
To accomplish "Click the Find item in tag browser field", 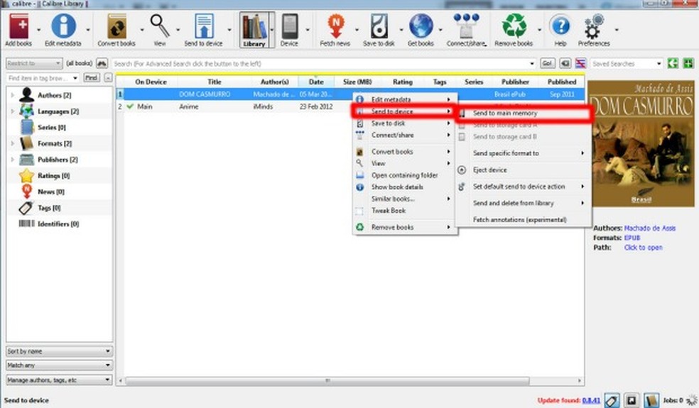I will tap(43, 78).
